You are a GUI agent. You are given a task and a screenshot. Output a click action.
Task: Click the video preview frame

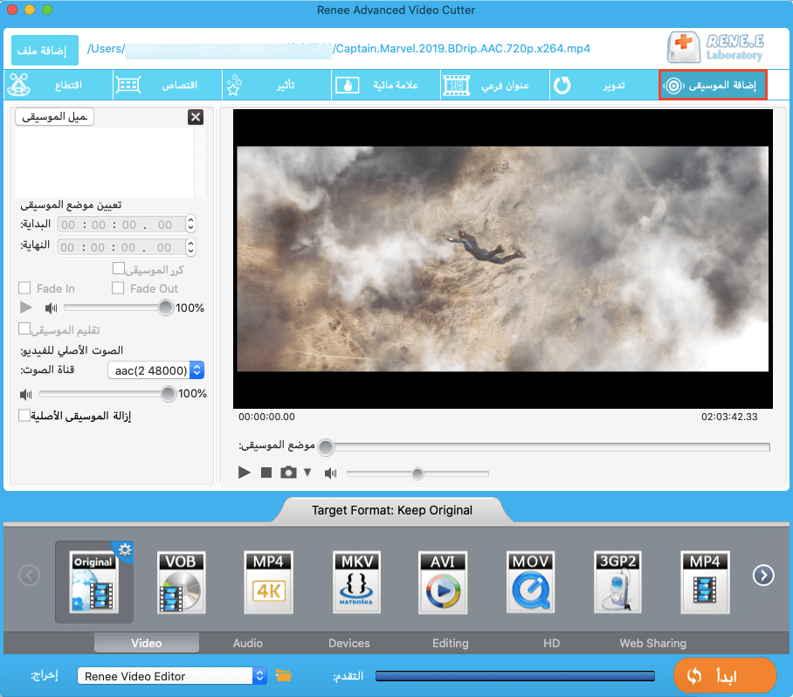point(503,259)
